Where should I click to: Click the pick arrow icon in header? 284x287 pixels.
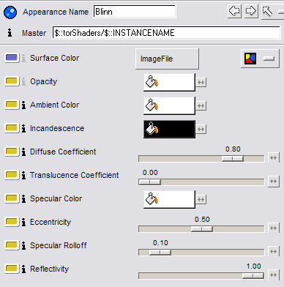click(x=267, y=11)
